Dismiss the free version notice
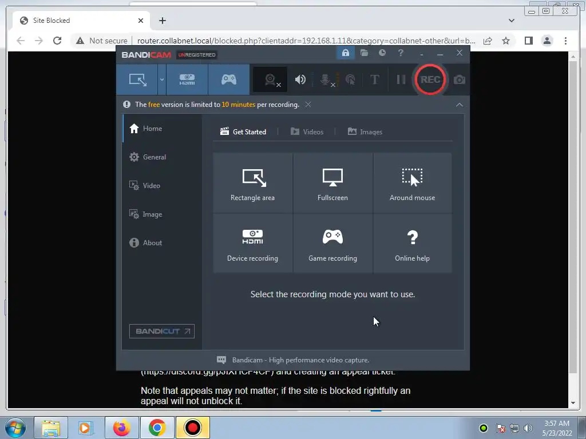The height and width of the screenshot is (439, 586). [x=307, y=105]
